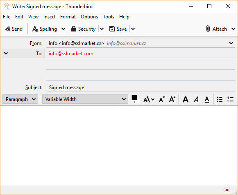Screen dimensions: 238x195
Task: Open the Edit menu
Action: [19, 17]
